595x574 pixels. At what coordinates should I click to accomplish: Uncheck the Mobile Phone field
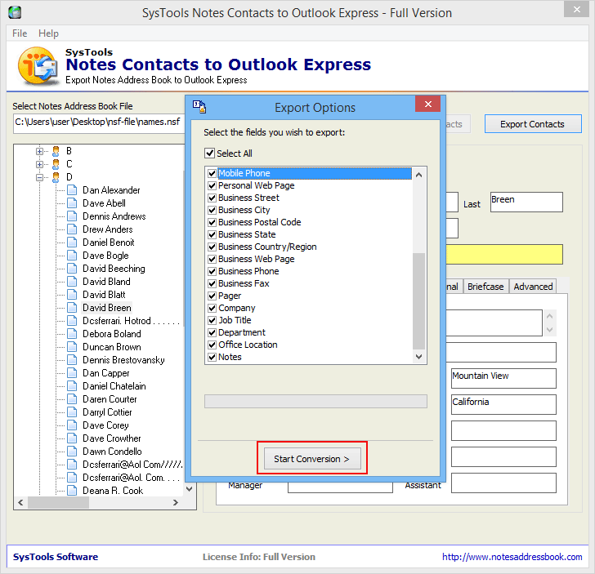pos(212,173)
